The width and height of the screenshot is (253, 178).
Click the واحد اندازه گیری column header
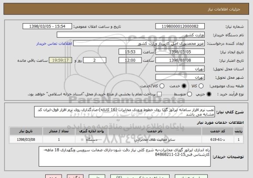point(91,131)
